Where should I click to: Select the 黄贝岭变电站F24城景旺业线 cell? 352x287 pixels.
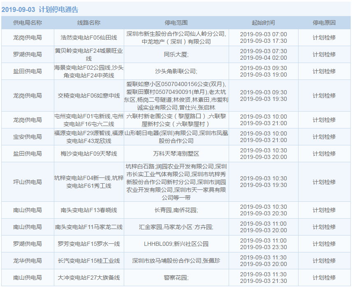pyautogui.click(x=89, y=54)
